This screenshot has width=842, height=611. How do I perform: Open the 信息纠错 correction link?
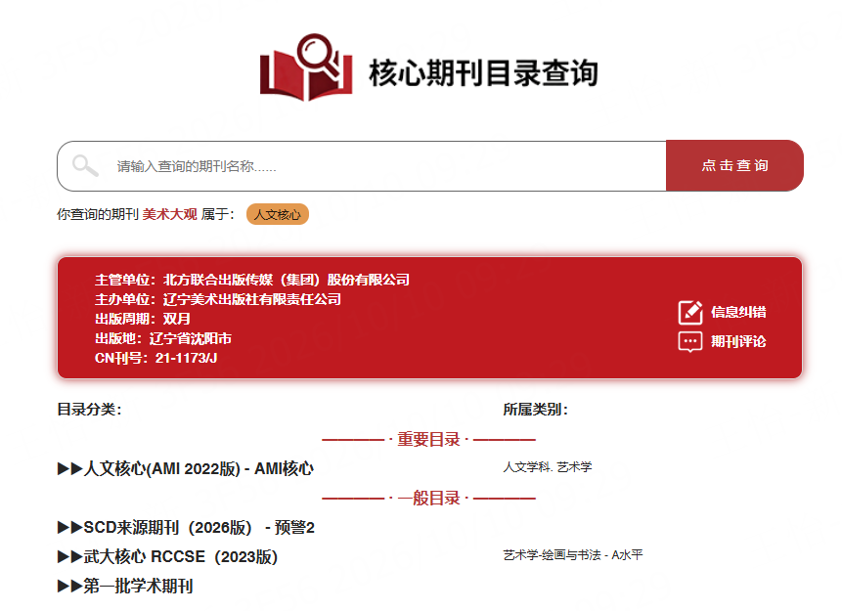pyautogui.click(x=738, y=312)
